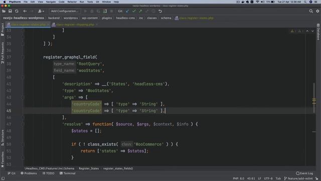Viewport: 321px width, 181px height.
Task: Click the Run play icon
Action: coord(85,11)
